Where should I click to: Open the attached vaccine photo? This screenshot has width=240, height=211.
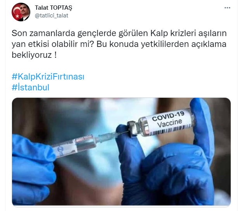click(x=121, y=152)
